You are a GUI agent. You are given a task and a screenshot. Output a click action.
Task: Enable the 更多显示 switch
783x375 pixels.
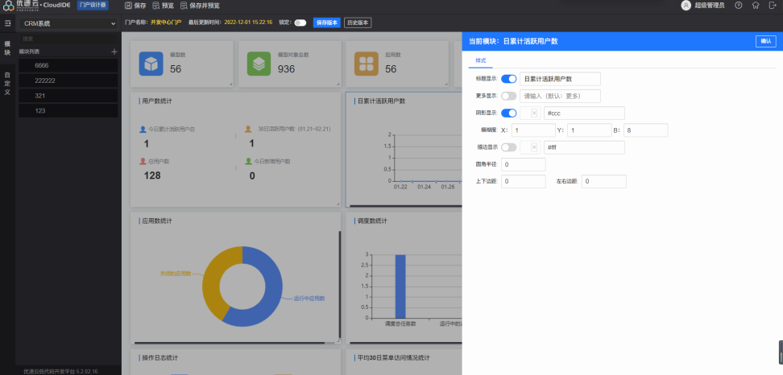tap(509, 96)
